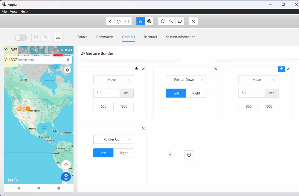This screenshot has height=196, width=299.
Task: Tap the device Home circle toolbar icon
Action: [x=118, y=21]
